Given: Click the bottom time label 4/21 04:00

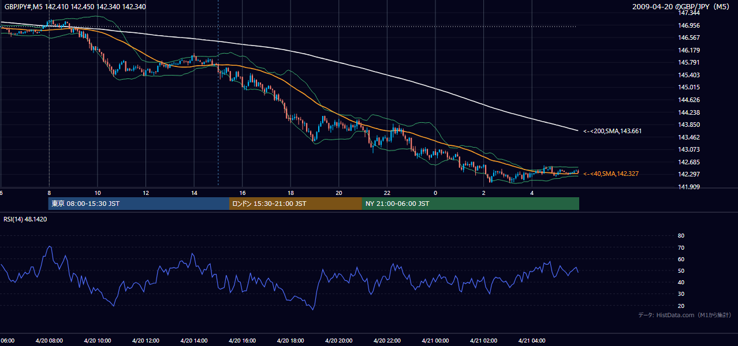Looking at the screenshot, I should (531, 341).
